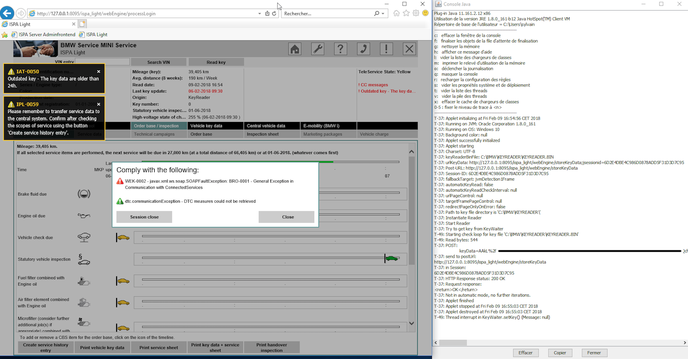This screenshot has width=688, height=359.
Task: Click the Microfilter fan icon
Action: (x=83, y=322)
